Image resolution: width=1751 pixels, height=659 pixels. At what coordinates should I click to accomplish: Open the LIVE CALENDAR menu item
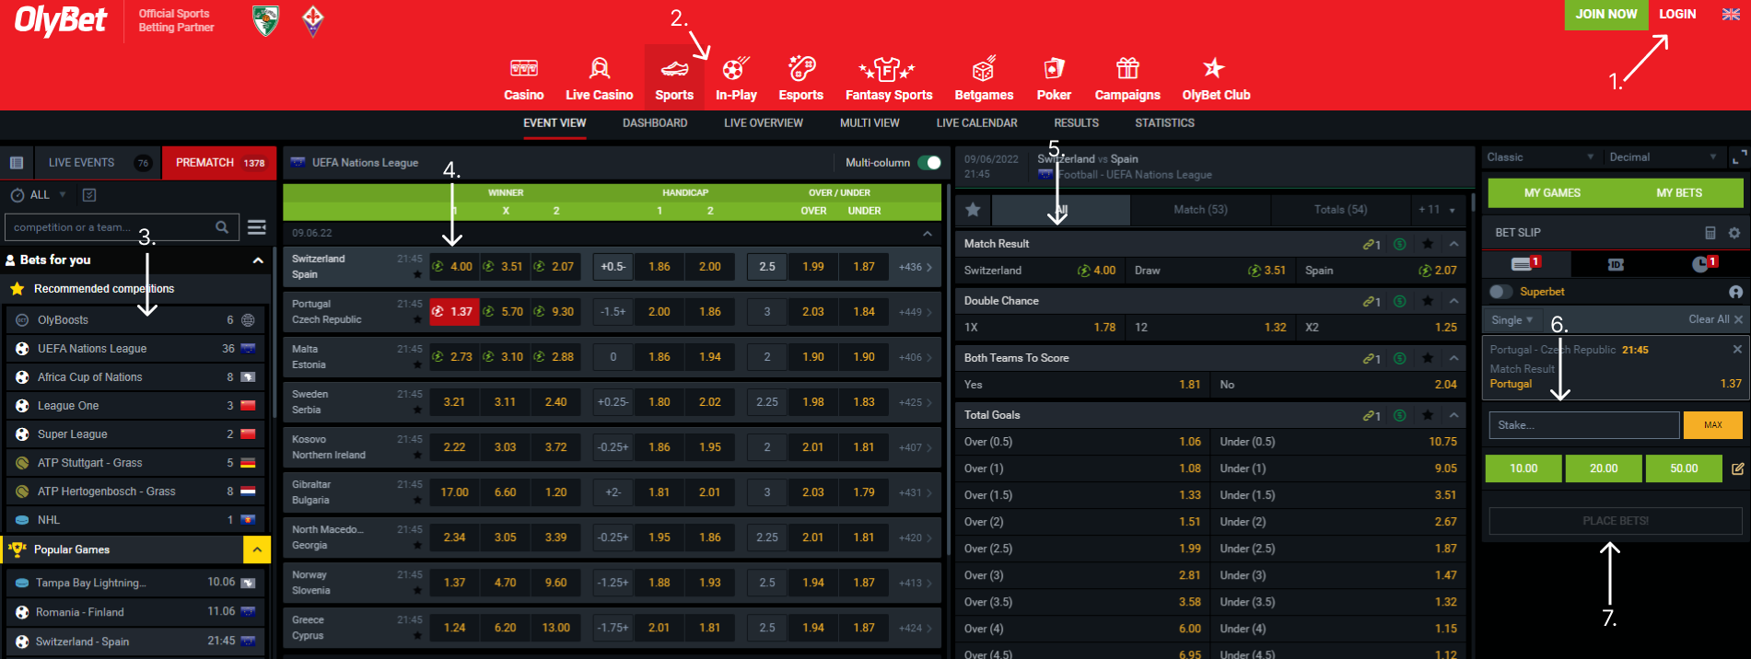[976, 123]
